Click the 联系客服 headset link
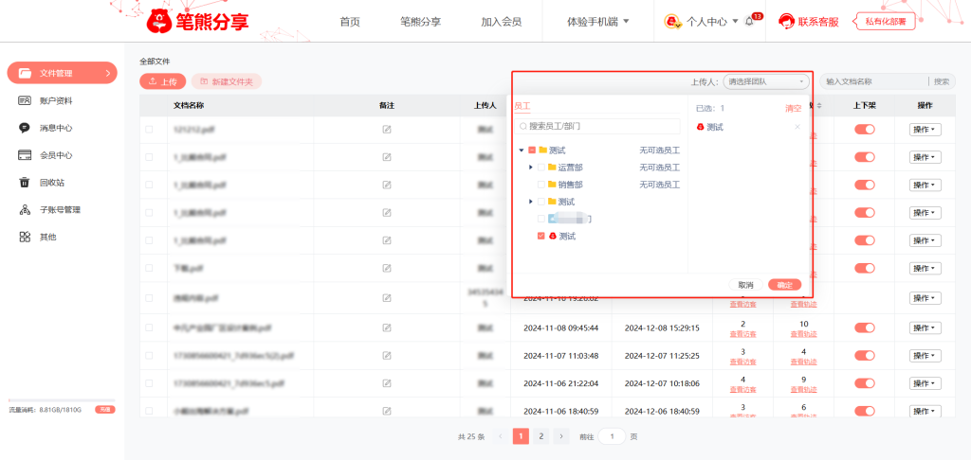This screenshot has width=971, height=460. point(809,22)
